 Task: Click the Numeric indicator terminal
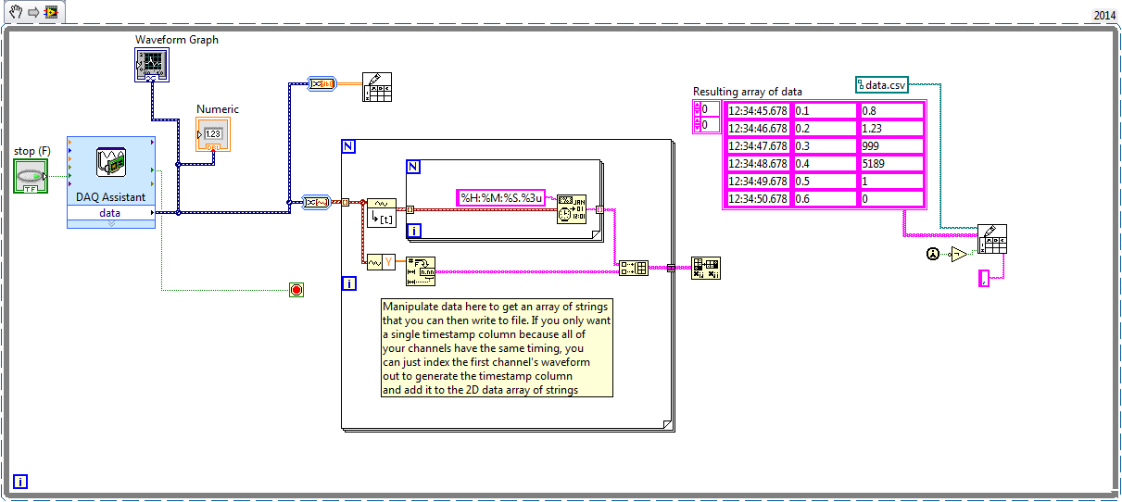coord(213,133)
